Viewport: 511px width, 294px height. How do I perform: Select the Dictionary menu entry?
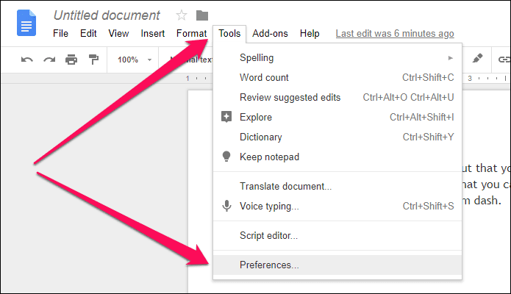[337, 137]
